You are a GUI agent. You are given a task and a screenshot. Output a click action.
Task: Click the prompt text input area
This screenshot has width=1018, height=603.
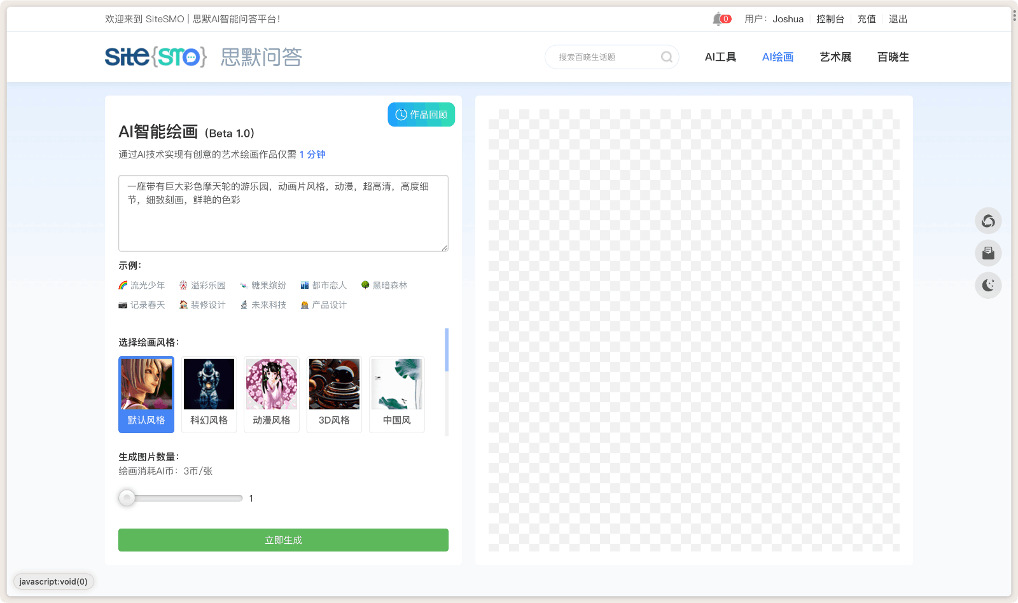point(283,213)
